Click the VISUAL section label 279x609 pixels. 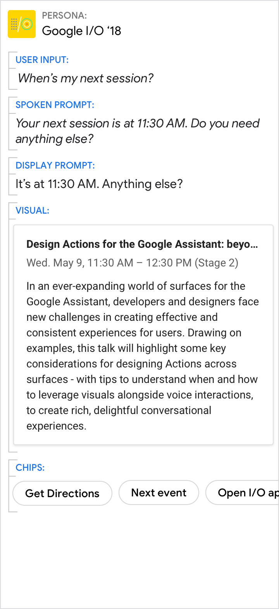click(32, 211)
